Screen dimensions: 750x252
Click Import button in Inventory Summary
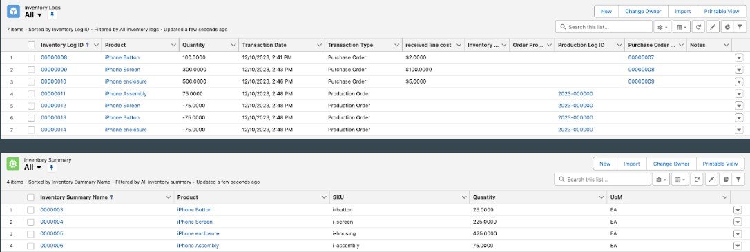point(632,164)
